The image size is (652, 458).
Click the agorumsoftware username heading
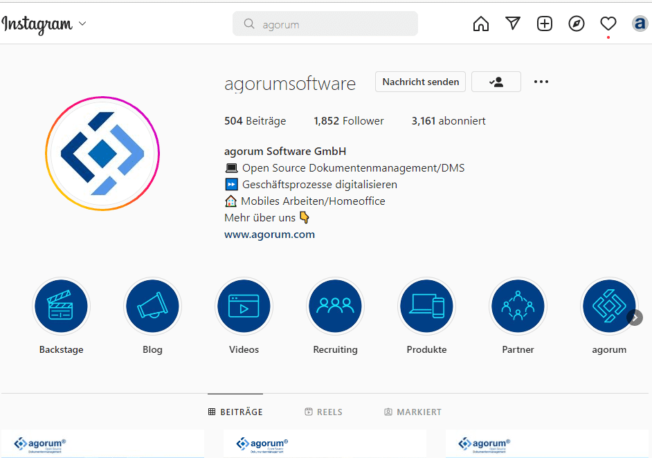(290, 84)
